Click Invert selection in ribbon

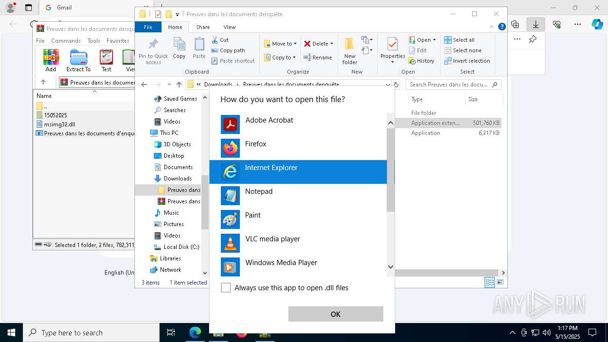click(467, 61)
